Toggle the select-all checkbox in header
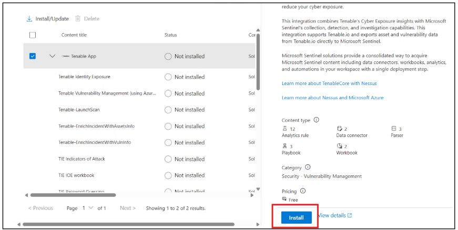 click(x=33, y=35)
